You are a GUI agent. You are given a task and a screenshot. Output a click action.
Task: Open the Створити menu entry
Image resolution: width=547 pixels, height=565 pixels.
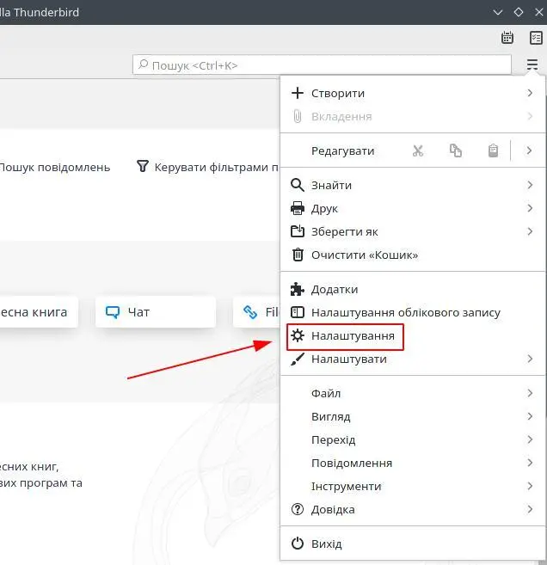click(413, 93)
